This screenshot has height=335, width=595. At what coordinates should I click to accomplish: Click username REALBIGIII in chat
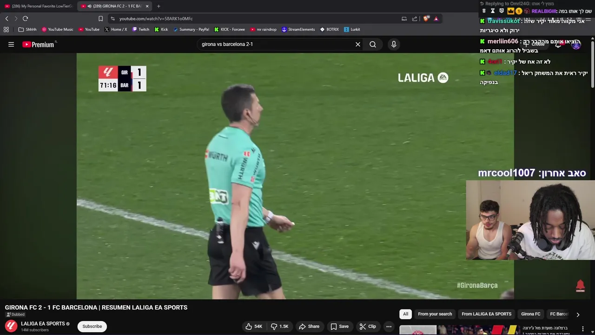(544, 11)
